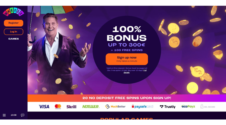The width and height of the screenshot is (226, 125).
Task: Click the Wheelz rainbow logo
Action: [x=13, y=12]
